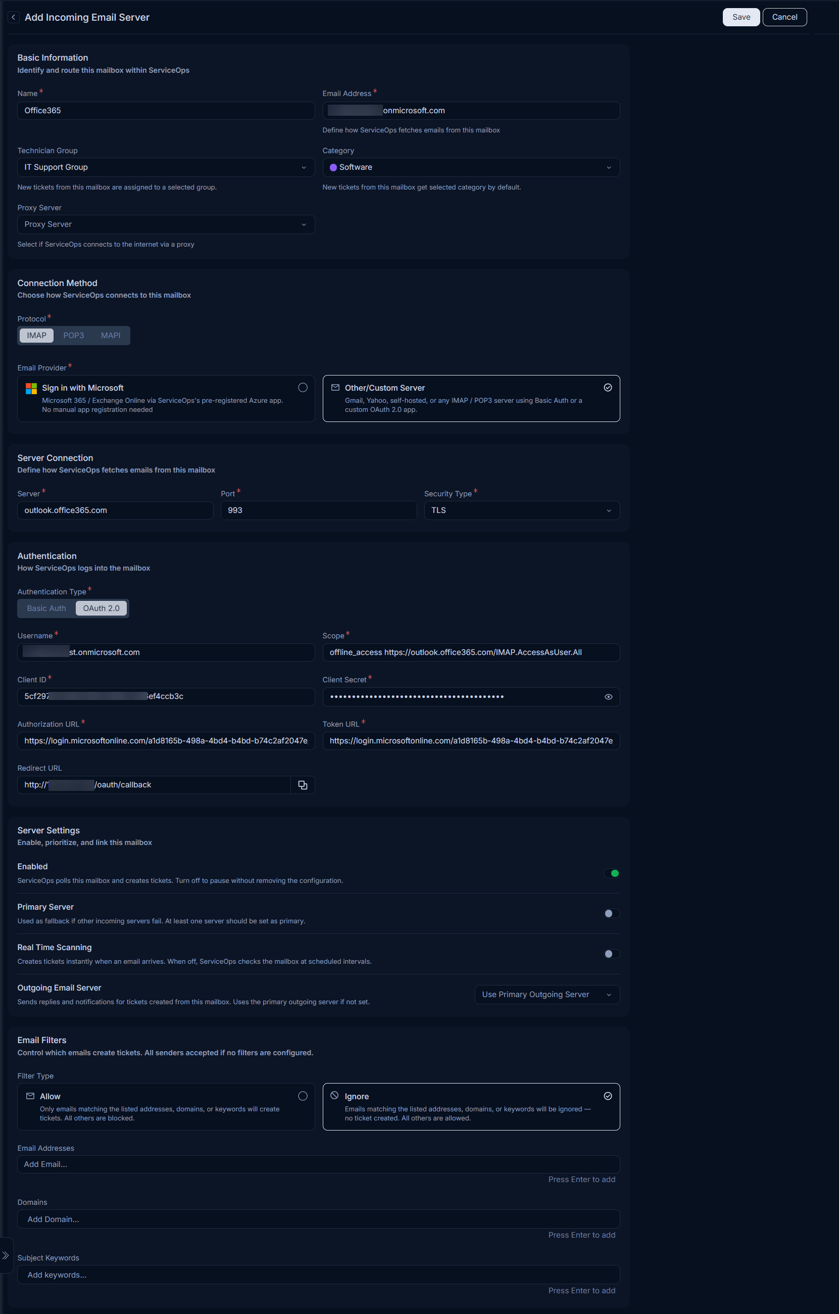Click the blocked icon on Ignore filter
The height and width of the screenshot is (1314, 839).
(334, 1095)
